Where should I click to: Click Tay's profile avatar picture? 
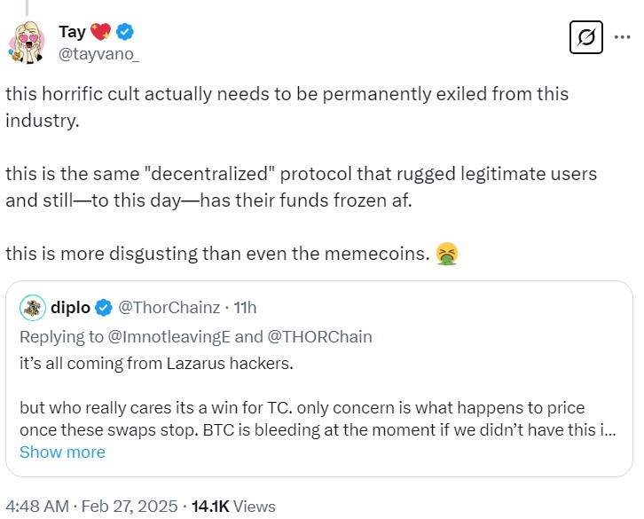[x=30, y=43]
